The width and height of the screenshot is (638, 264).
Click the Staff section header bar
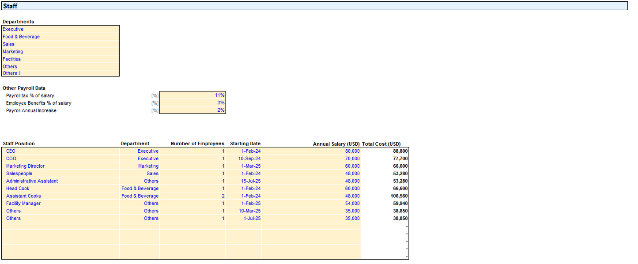[x=314, y=6]
